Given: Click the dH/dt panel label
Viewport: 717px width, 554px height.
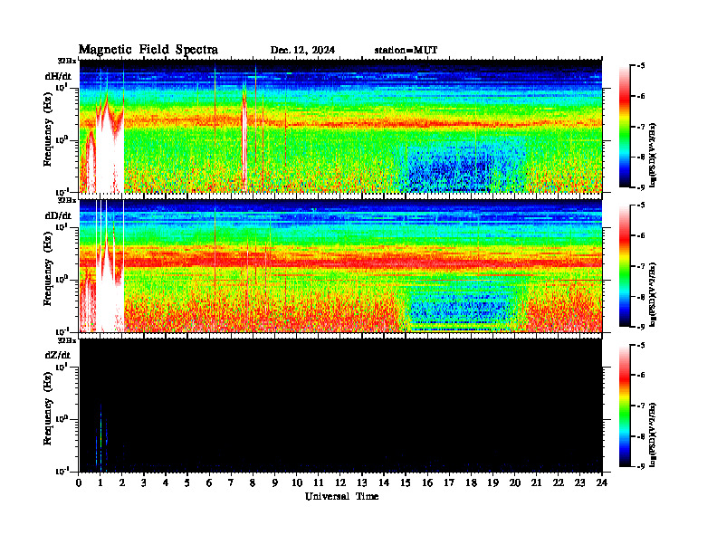Looking at the screenshot, I should coord(58,76).
